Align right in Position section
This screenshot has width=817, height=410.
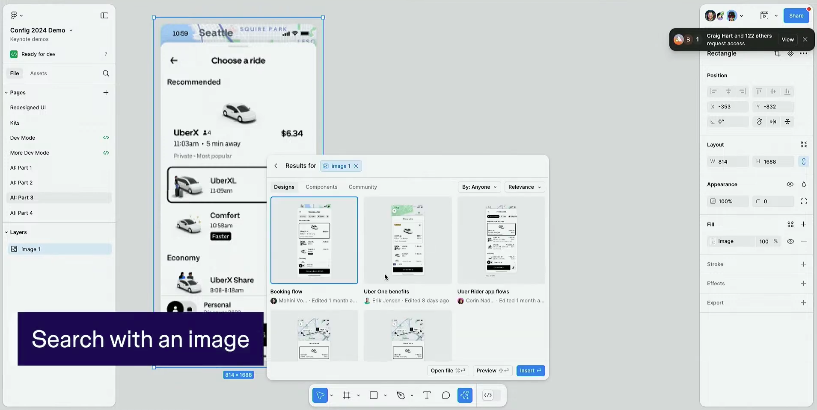(743, 91)
